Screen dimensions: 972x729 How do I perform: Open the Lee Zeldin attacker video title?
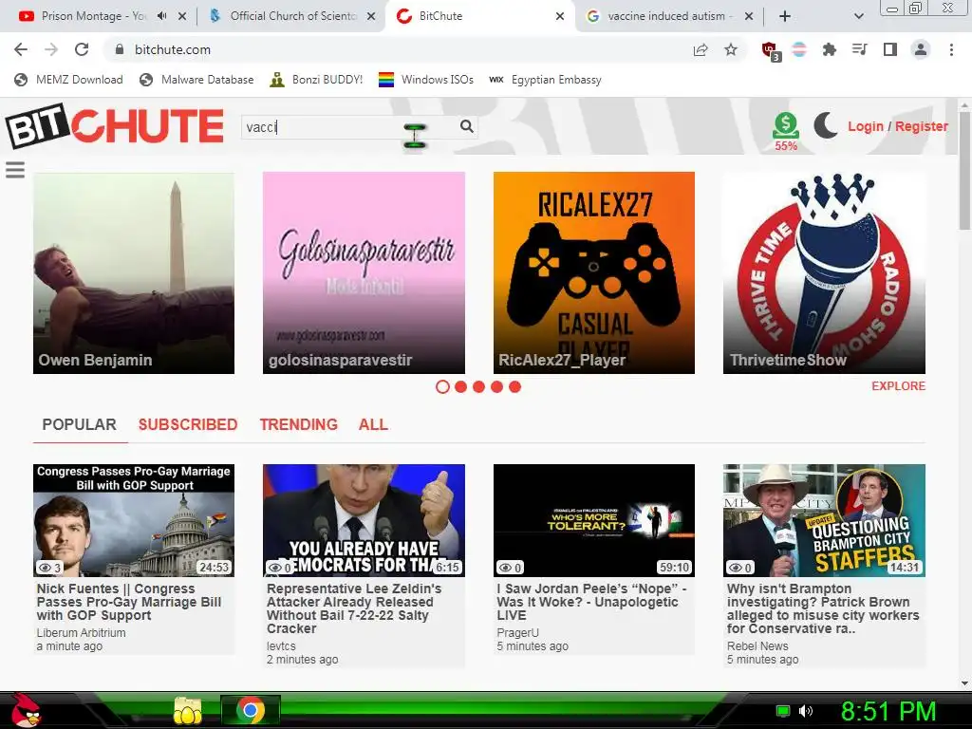coord(354,608)
